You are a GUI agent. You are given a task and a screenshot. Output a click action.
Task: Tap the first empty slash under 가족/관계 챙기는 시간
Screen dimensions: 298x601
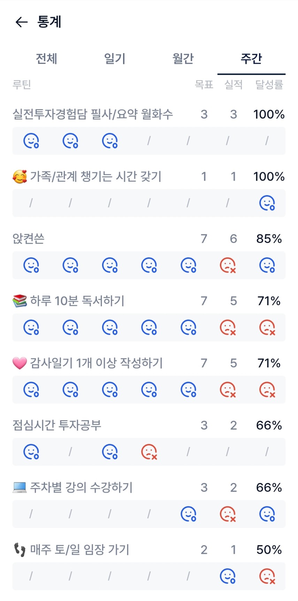[x=31, y=203]
